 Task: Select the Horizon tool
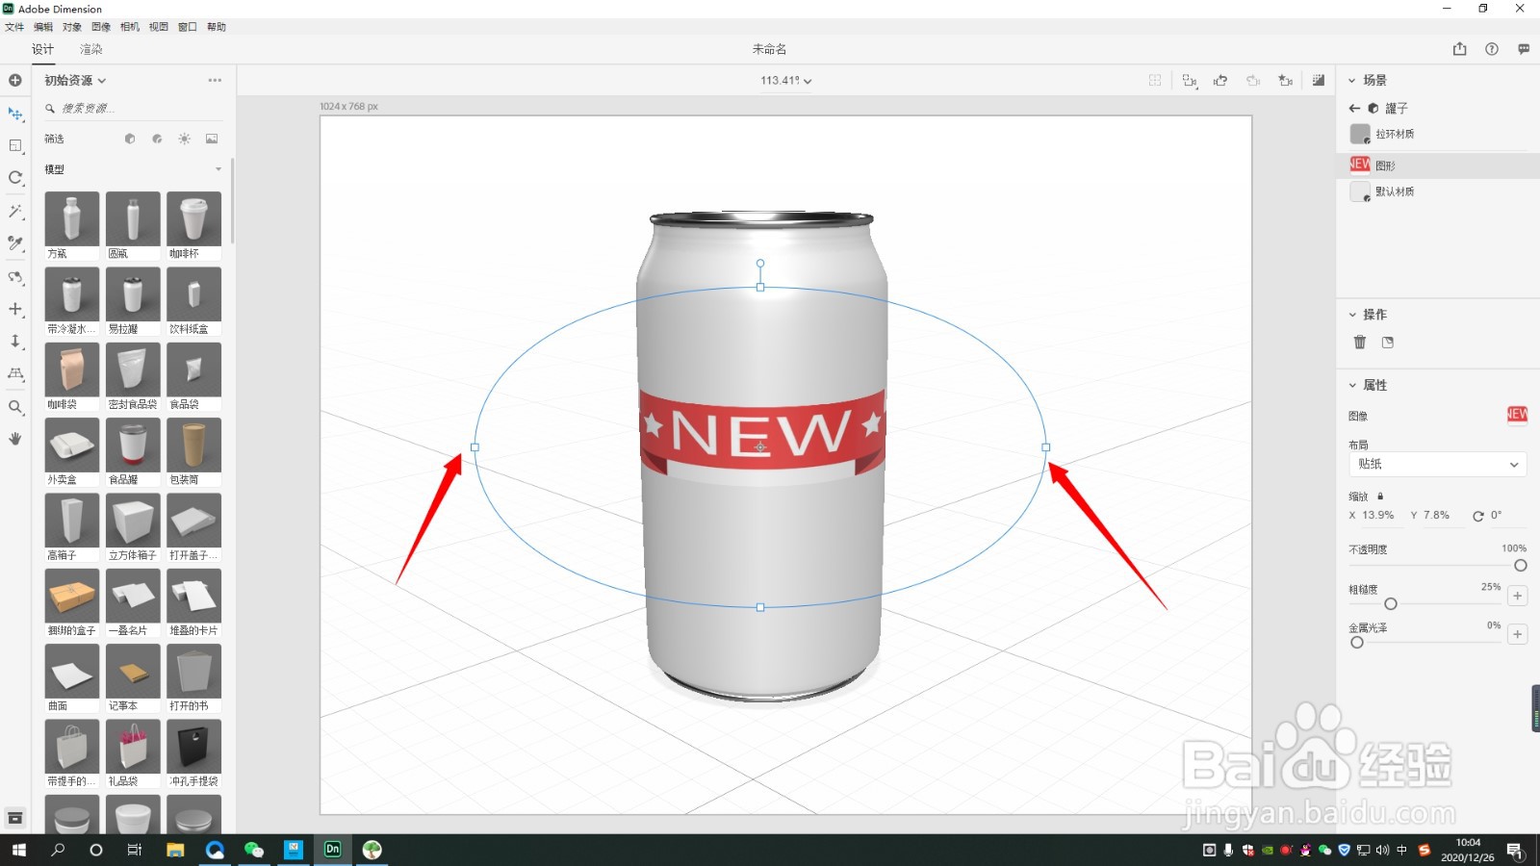[x=15, y=373]
